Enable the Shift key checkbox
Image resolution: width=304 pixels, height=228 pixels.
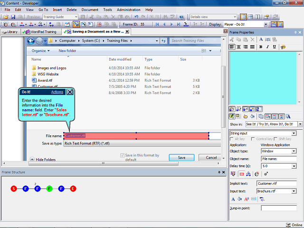click(x=275, y=139)
